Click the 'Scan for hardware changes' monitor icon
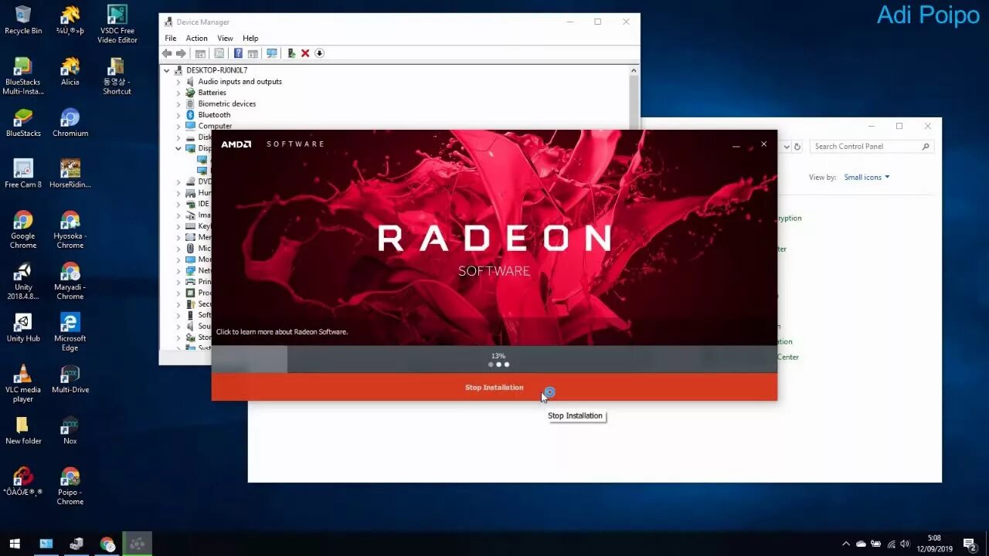989x556 pixels. pos(271,53)
